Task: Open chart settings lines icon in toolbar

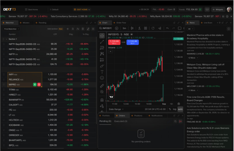Action: point(160,28)
